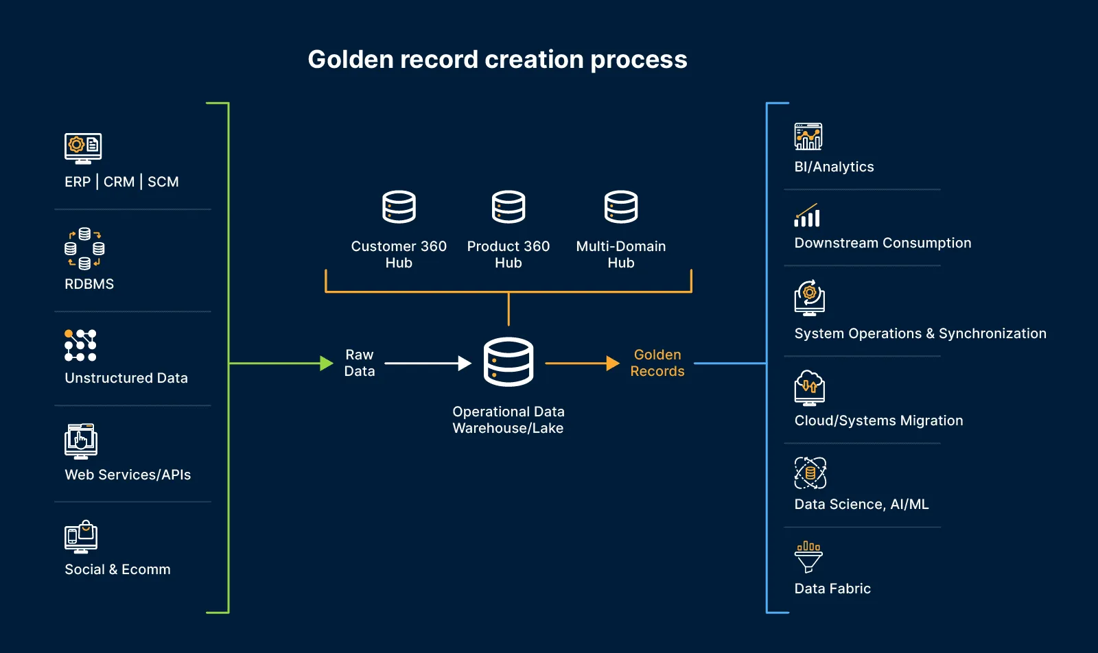This screenshot has width=1098, height=653.
Task: Click the BI/Analytics label
Action: point(834,167)
